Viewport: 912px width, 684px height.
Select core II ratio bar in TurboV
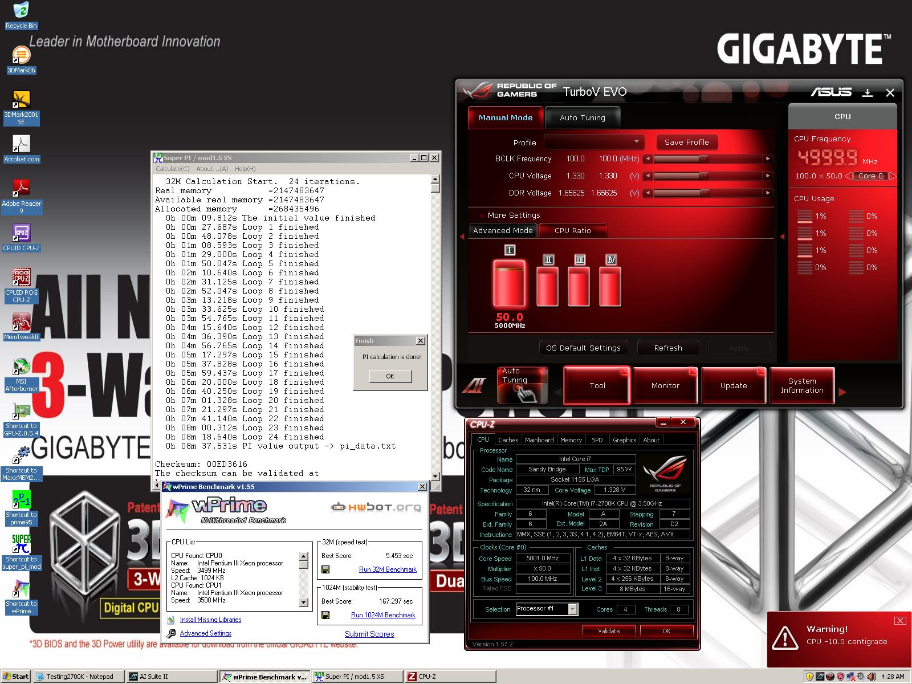pyautogui.click(x=548, y=287)
